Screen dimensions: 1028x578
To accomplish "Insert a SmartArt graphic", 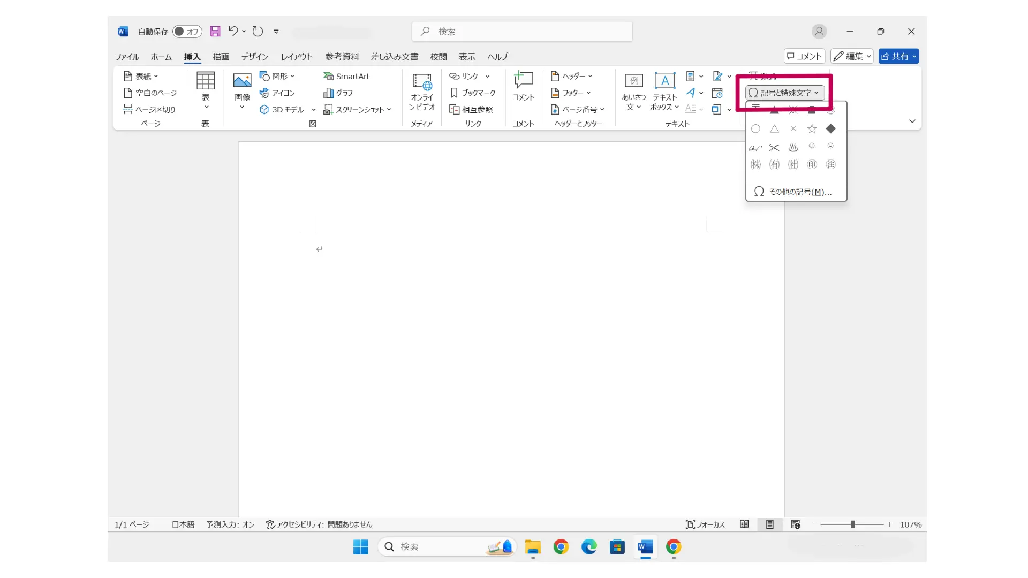I will click(346, 77).
